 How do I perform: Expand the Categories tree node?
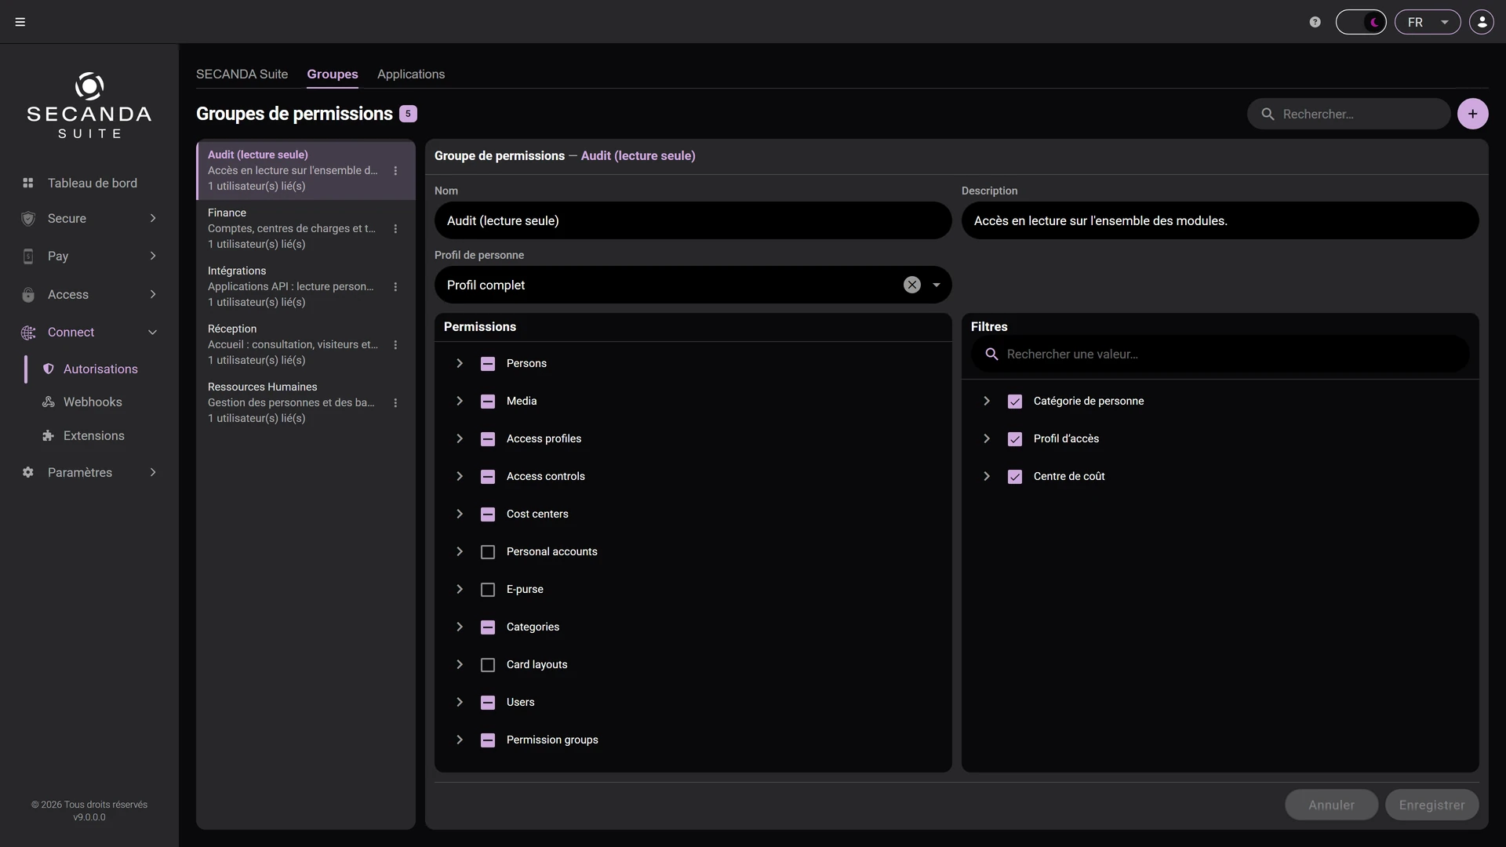pos(460,627)
